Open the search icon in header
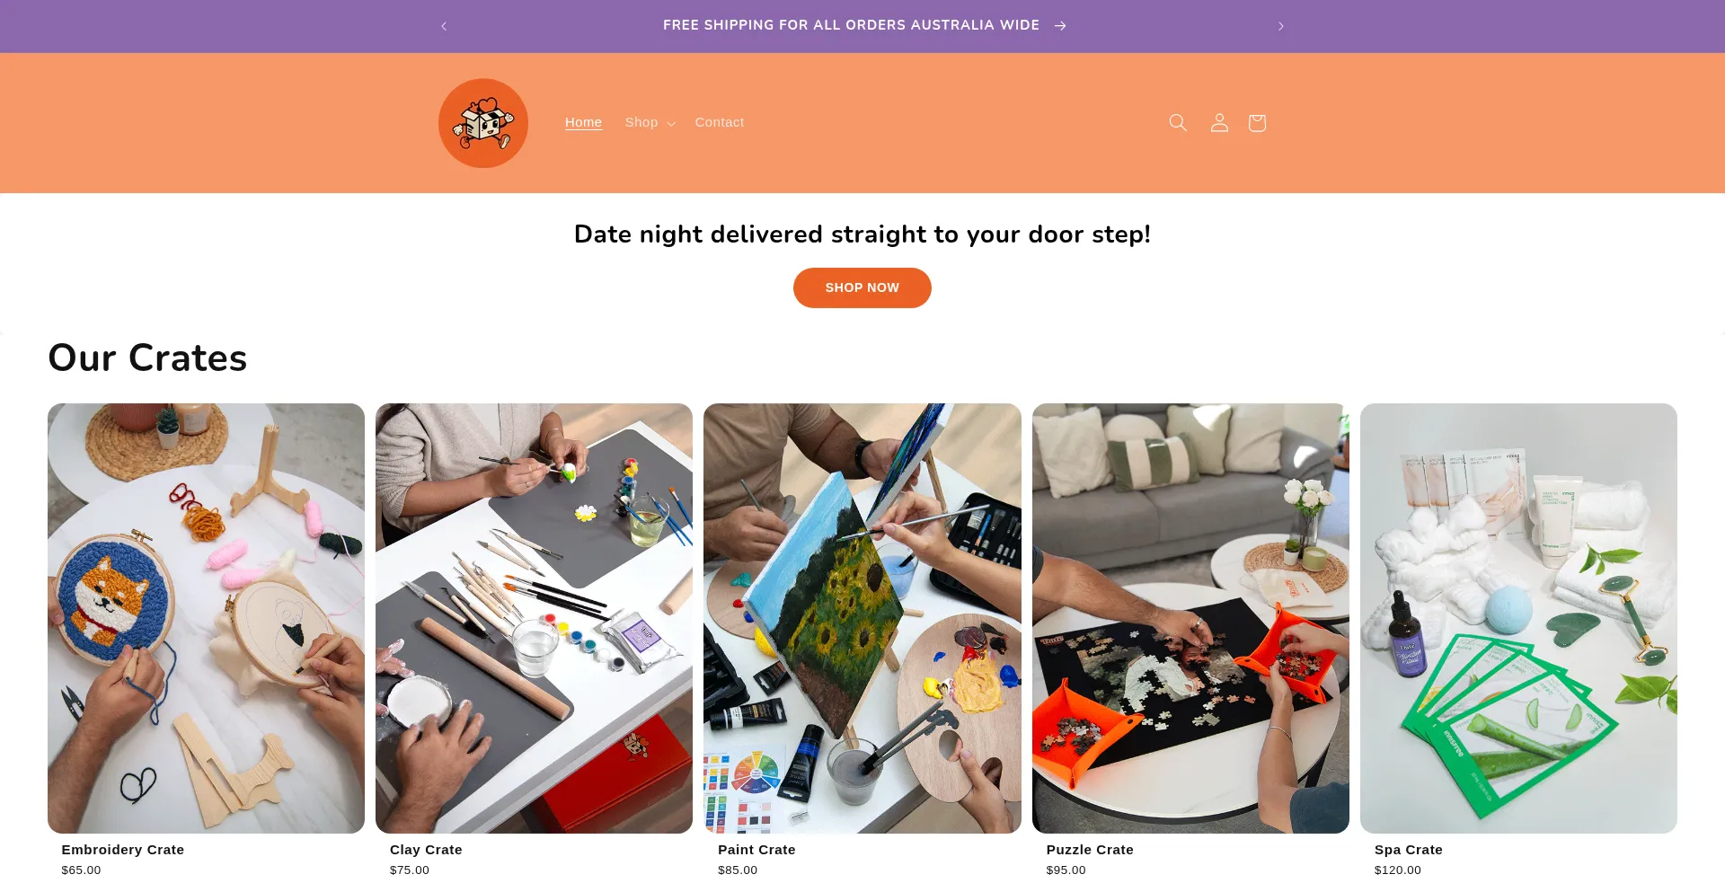The height and width of the screenshot is (892, 1725). tap(1178, 123)
